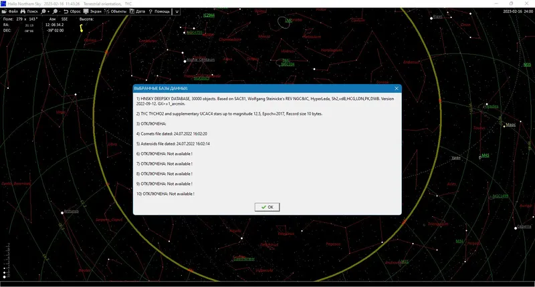Click the Comets file dated line
535x287 pixels.
point(172,133)
